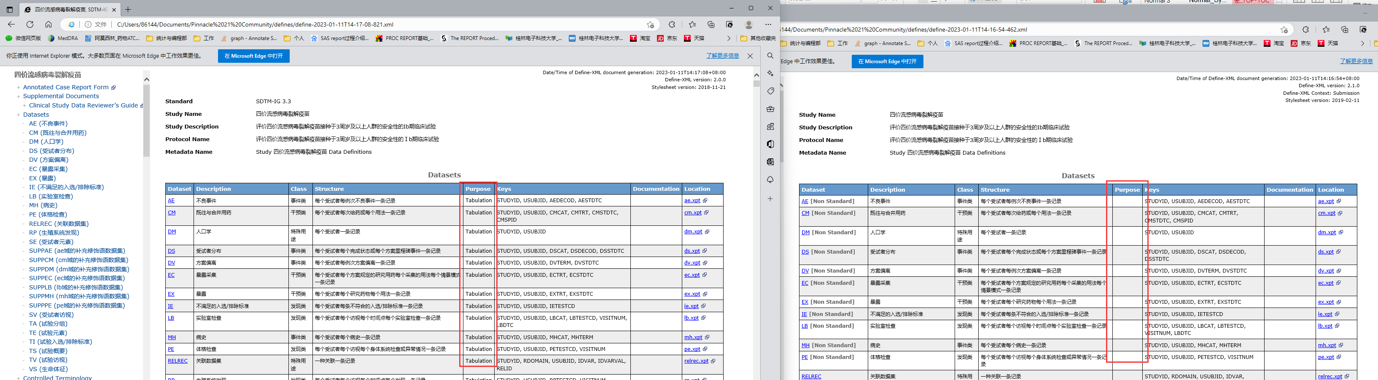The width and height of the screenshot is (1378, 380).
Task: Go back in the left Edge window
Action: tap(11, 24)
